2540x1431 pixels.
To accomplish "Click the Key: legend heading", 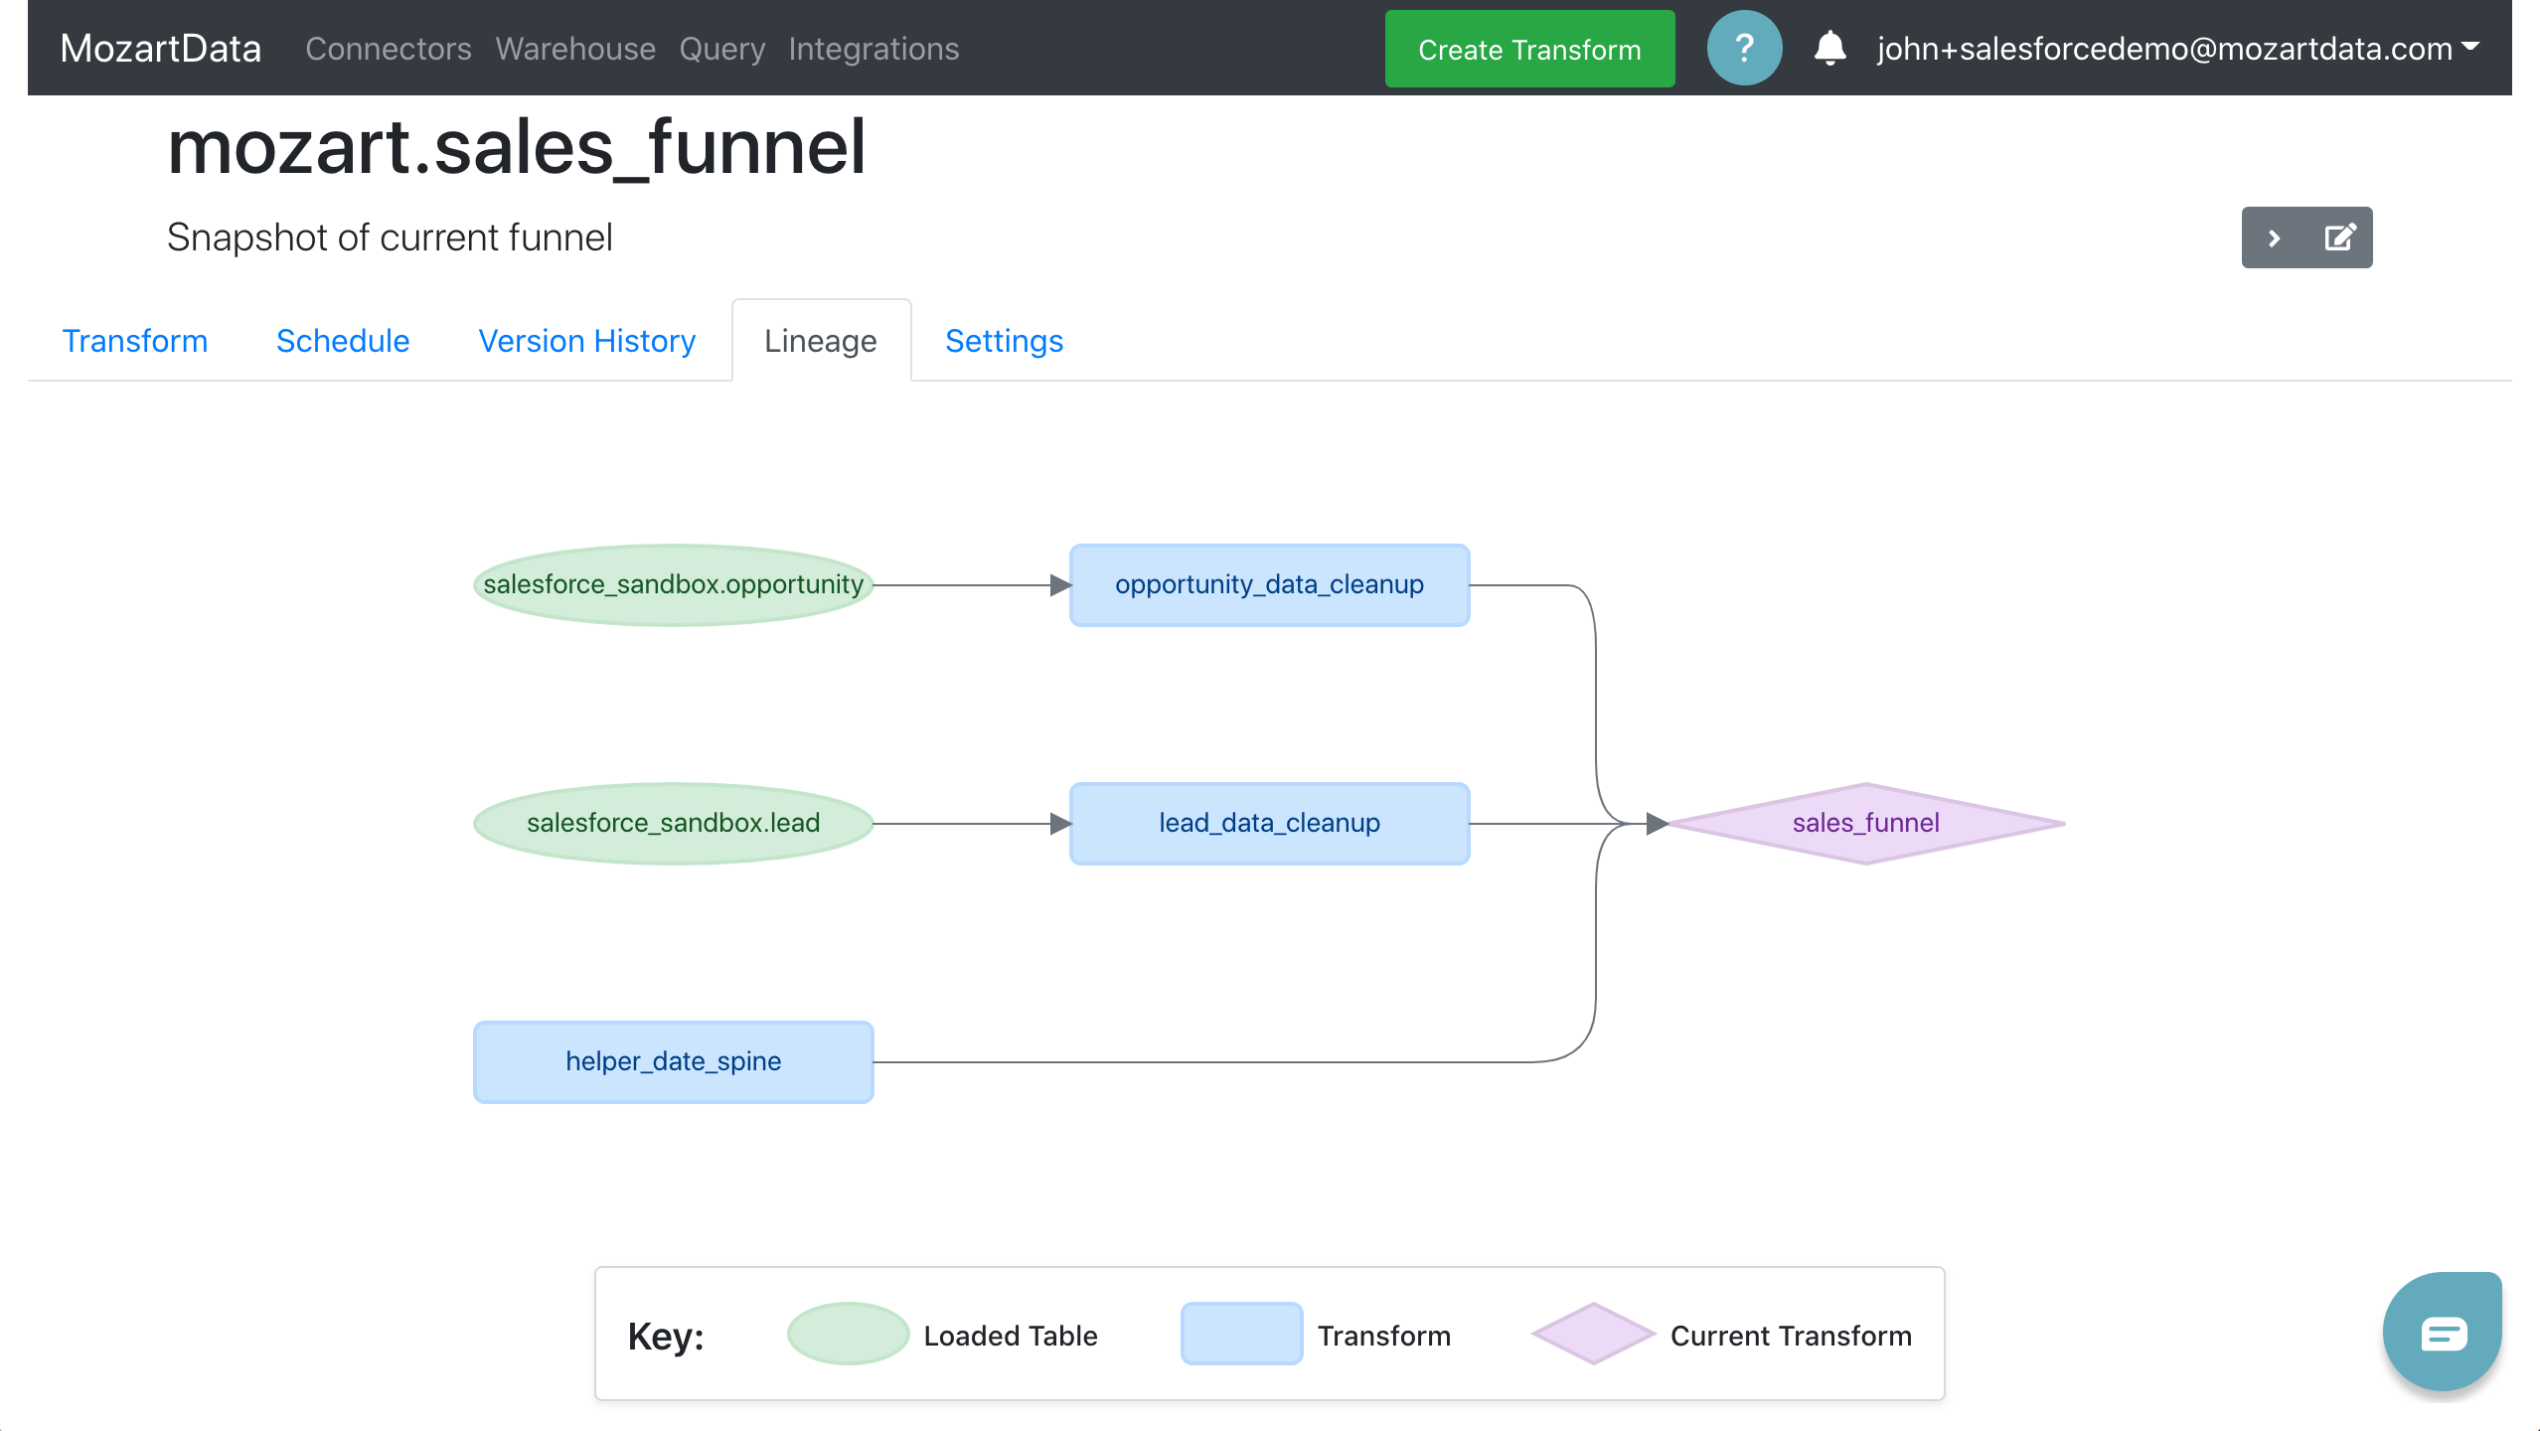I will [666, 1337].
